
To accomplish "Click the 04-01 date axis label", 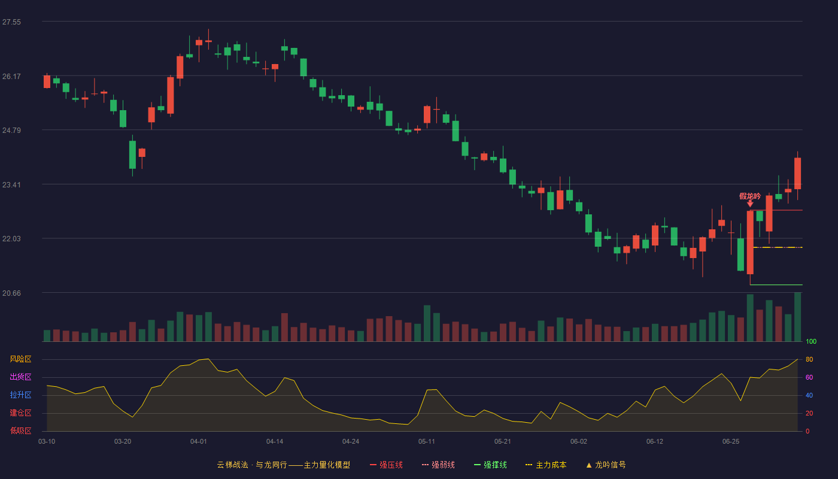I will 199,441.
